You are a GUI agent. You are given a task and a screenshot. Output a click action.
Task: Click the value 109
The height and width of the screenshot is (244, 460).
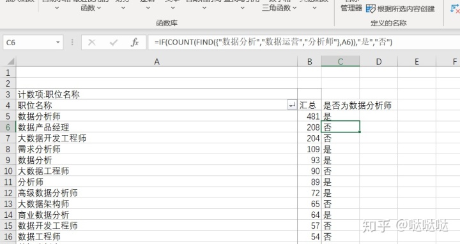click(313, 149)
